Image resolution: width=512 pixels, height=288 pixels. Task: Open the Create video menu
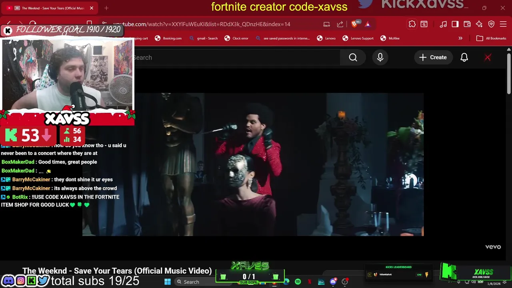(433, 58)
